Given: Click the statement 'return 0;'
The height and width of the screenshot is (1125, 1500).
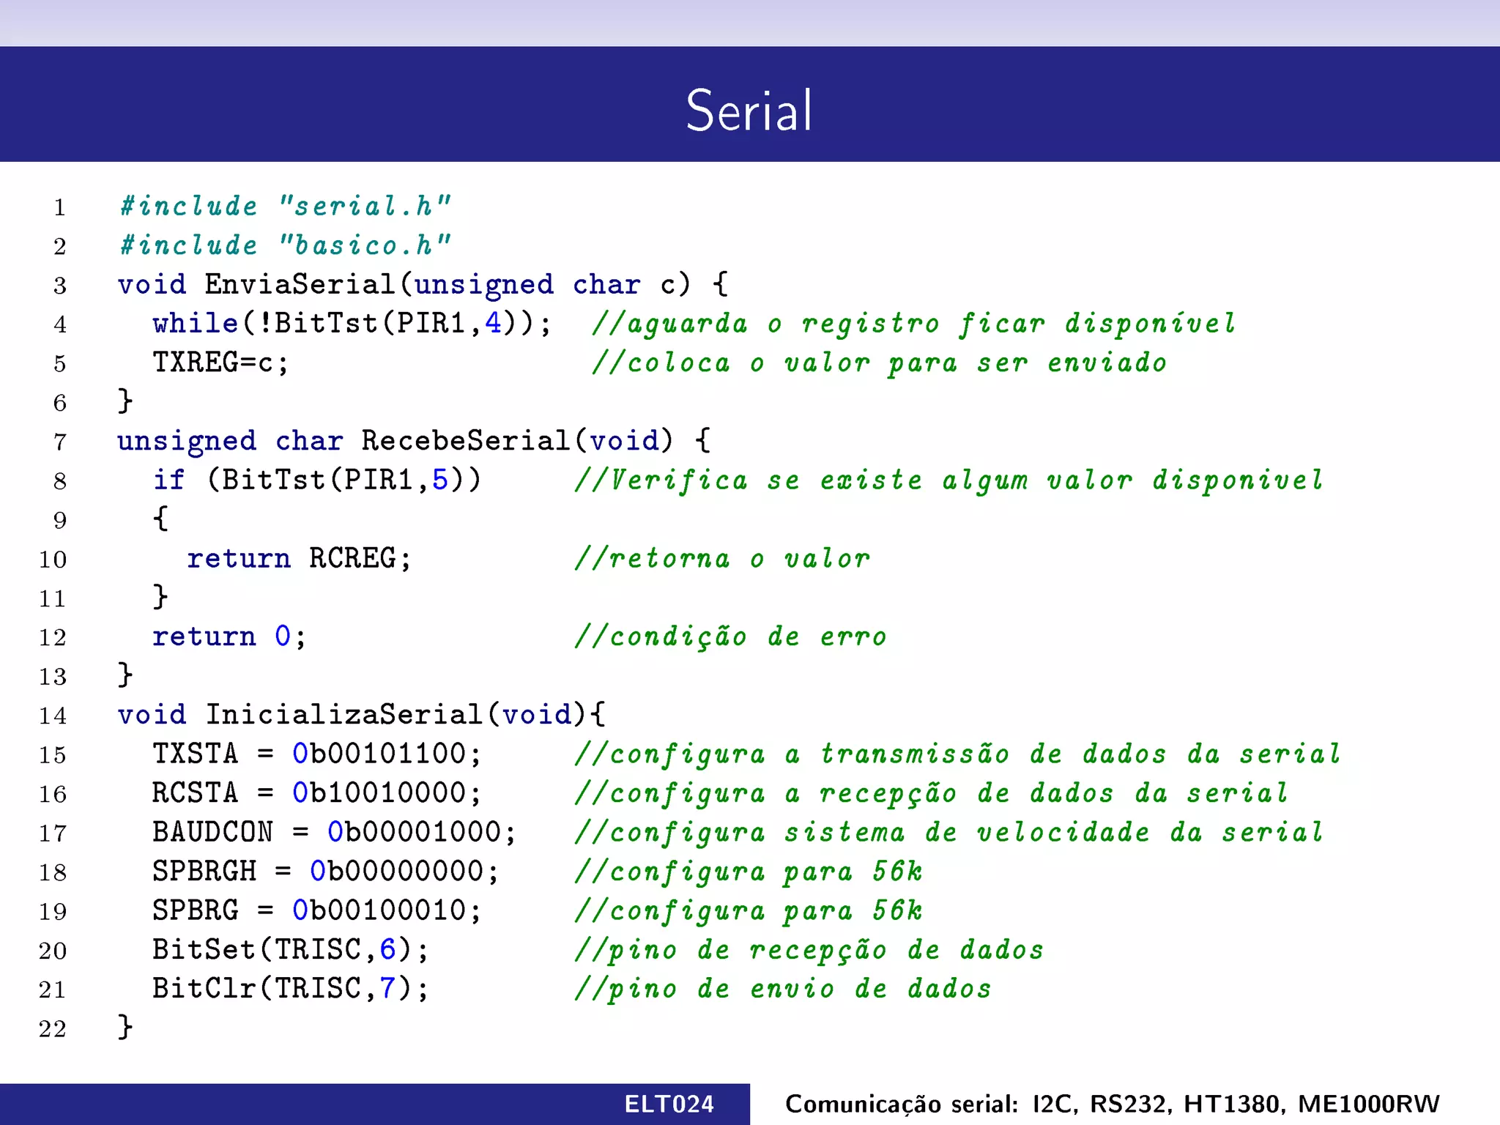Looking at the screenshot, I should tap(229, 636).
